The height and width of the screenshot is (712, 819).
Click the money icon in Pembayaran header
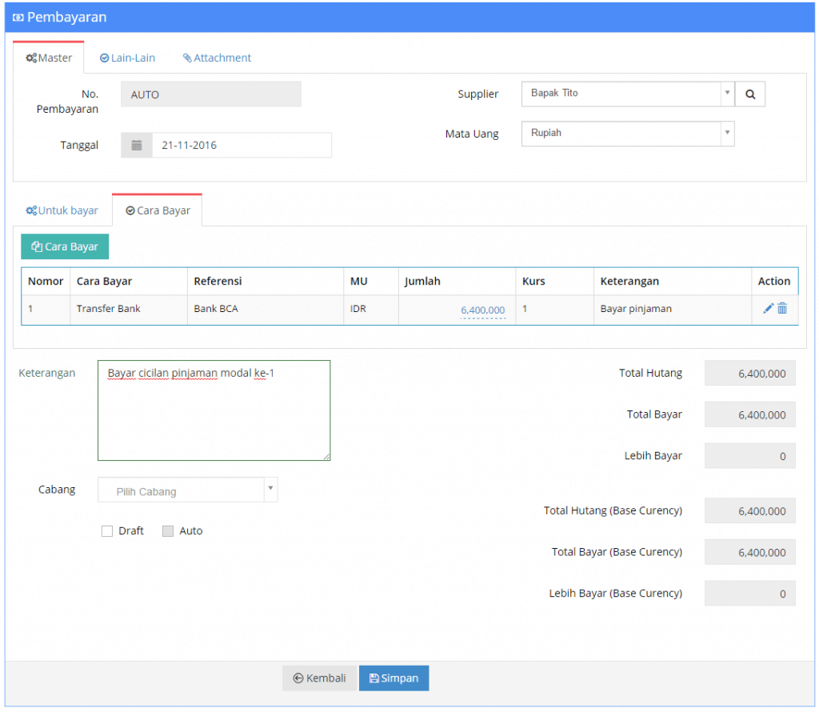tap(18, 18)
